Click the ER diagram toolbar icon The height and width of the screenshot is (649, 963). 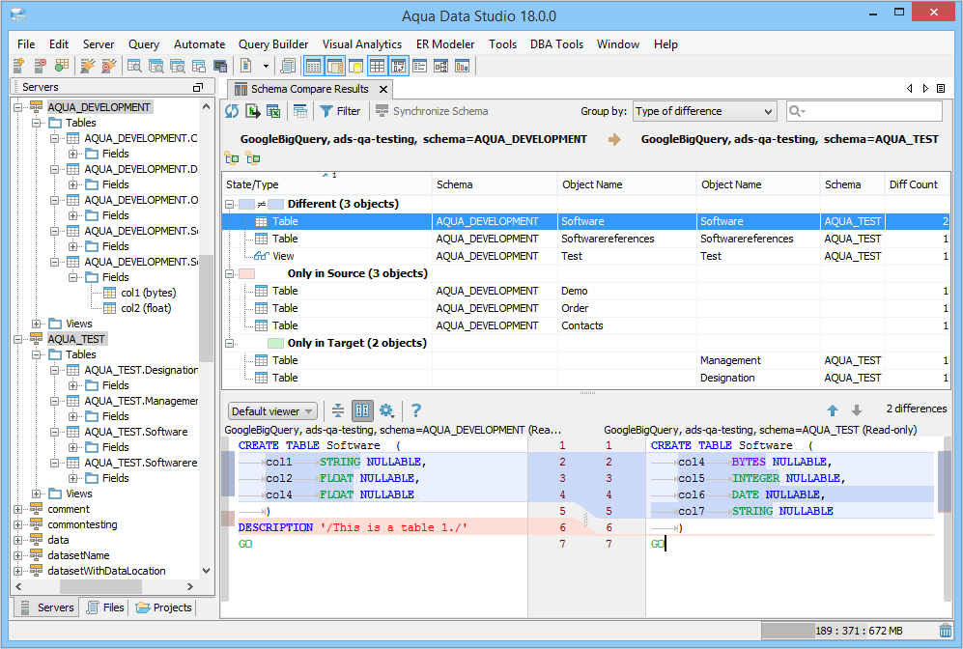coord(441,66)
